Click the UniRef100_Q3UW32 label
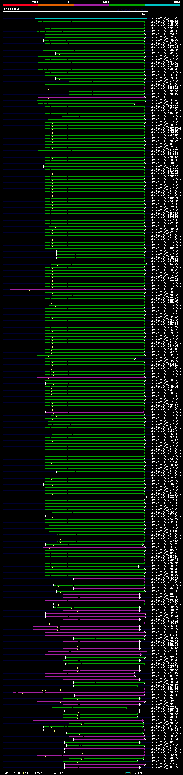The image size is (183, 775). 164,126
